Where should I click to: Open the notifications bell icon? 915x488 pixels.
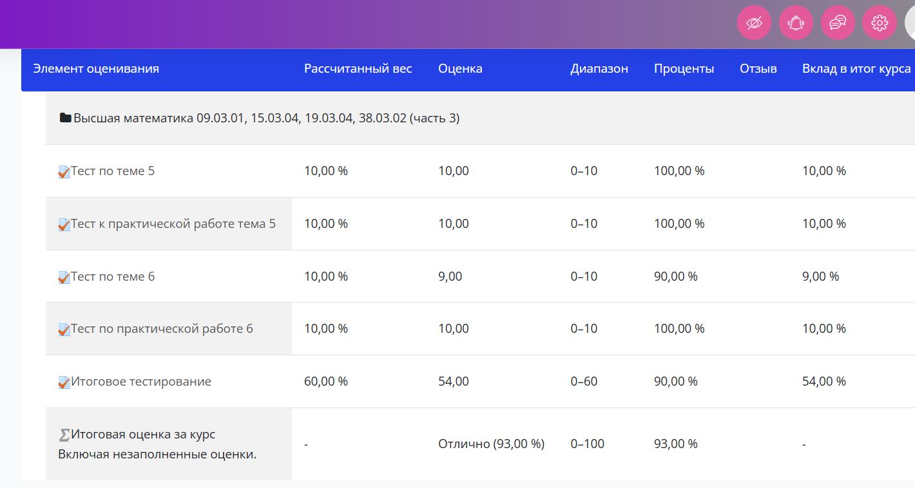coord(796,23)
